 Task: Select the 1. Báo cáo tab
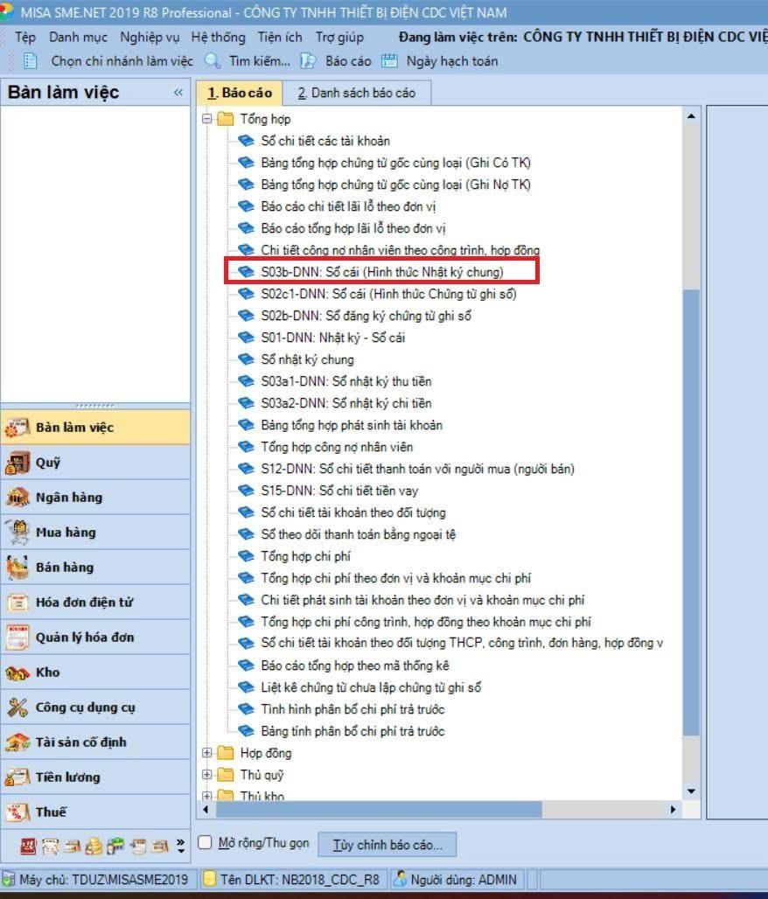point(239,93)
